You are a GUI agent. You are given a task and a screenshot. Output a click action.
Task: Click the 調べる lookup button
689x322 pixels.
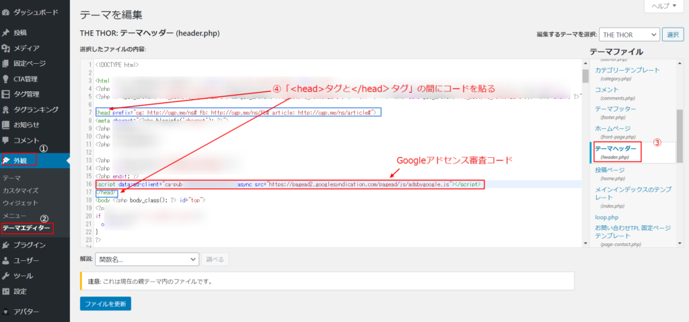coord(215,259)
